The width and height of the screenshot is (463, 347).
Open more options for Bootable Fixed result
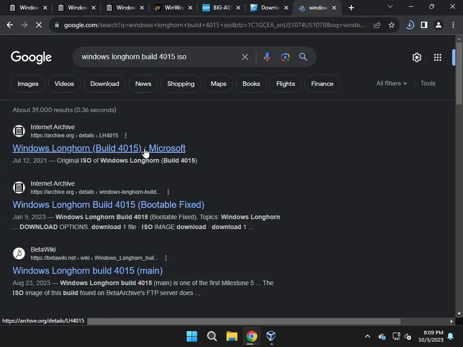[168, 192]
